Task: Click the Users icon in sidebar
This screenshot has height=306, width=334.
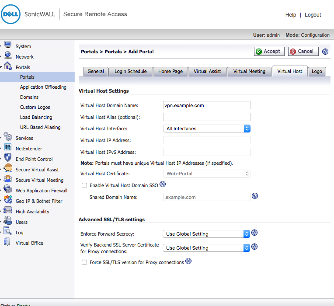Action: point(8,221)
